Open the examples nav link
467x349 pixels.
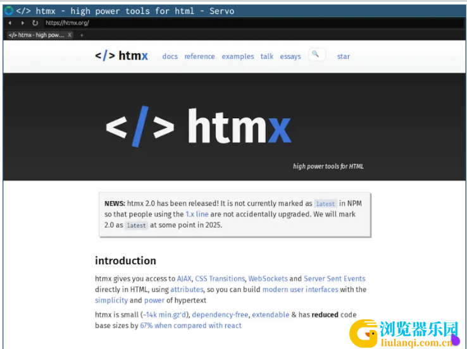[x=238, y=56]
